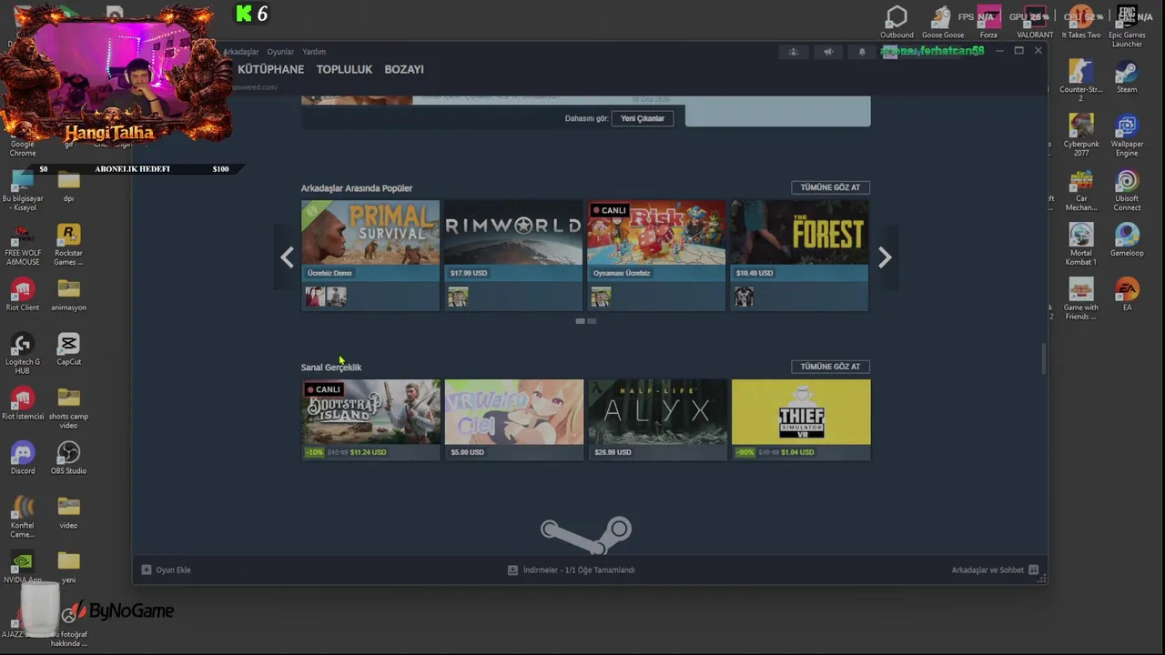Open the downloads icon beside İndirmeler
Screen dimensions: 1165x655
tap(512, 569)
